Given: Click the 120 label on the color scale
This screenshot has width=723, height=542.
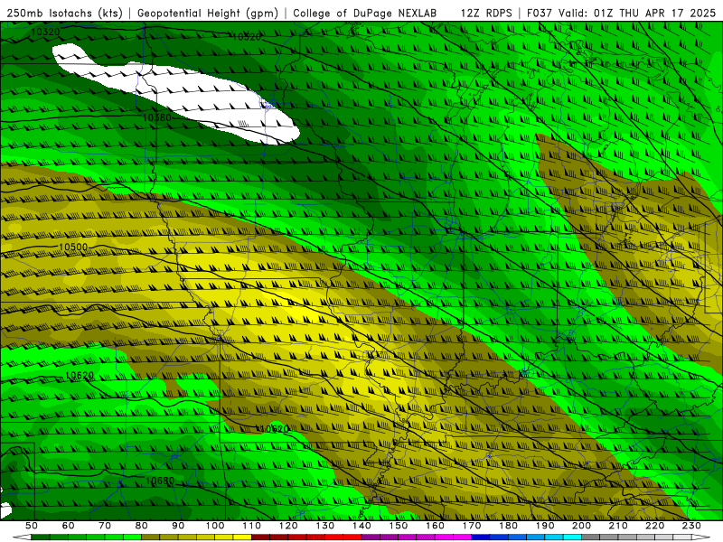Looking at the screenshot, I should click(x=288, y=526).
